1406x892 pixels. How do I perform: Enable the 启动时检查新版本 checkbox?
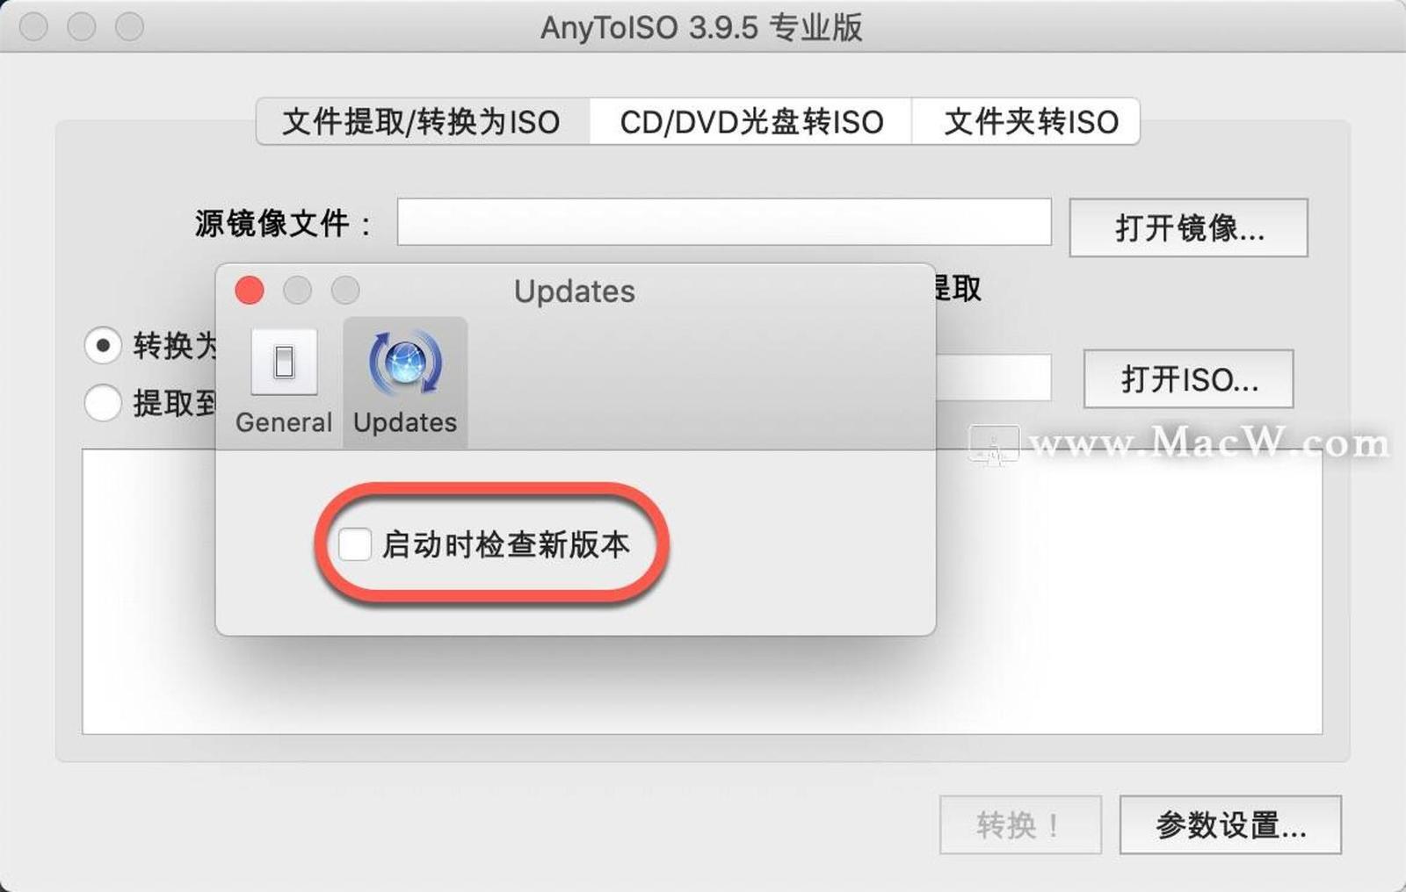pyautogui.click(x=355, y=544)
